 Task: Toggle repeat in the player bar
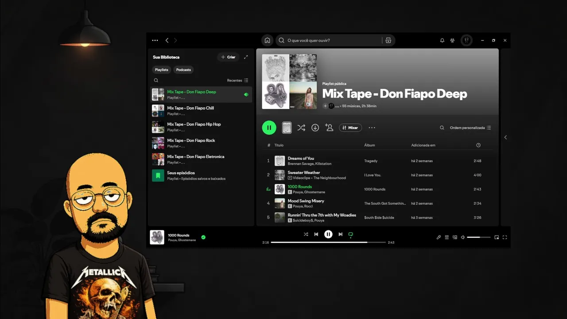coord(351,234)
